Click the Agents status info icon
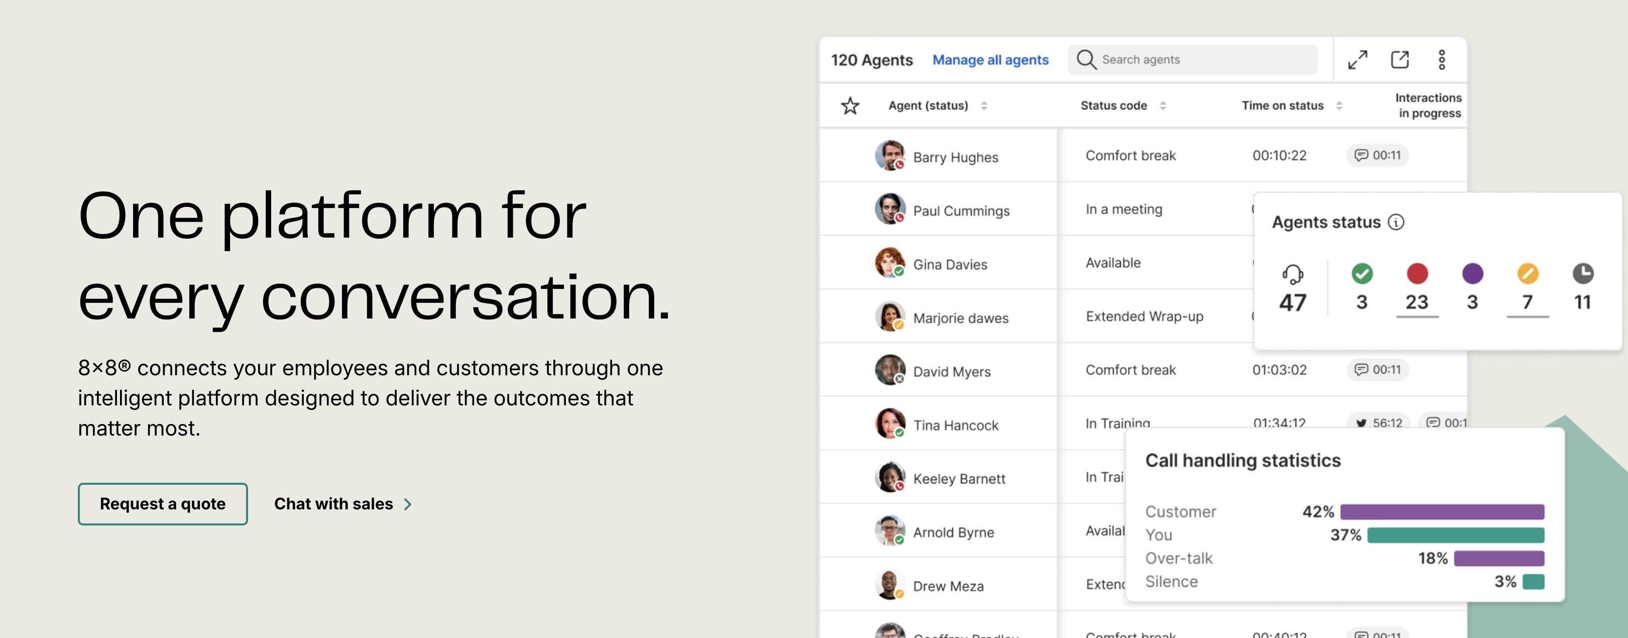The width and height of the screenshot is (1628, 638). coord(1396,222)
